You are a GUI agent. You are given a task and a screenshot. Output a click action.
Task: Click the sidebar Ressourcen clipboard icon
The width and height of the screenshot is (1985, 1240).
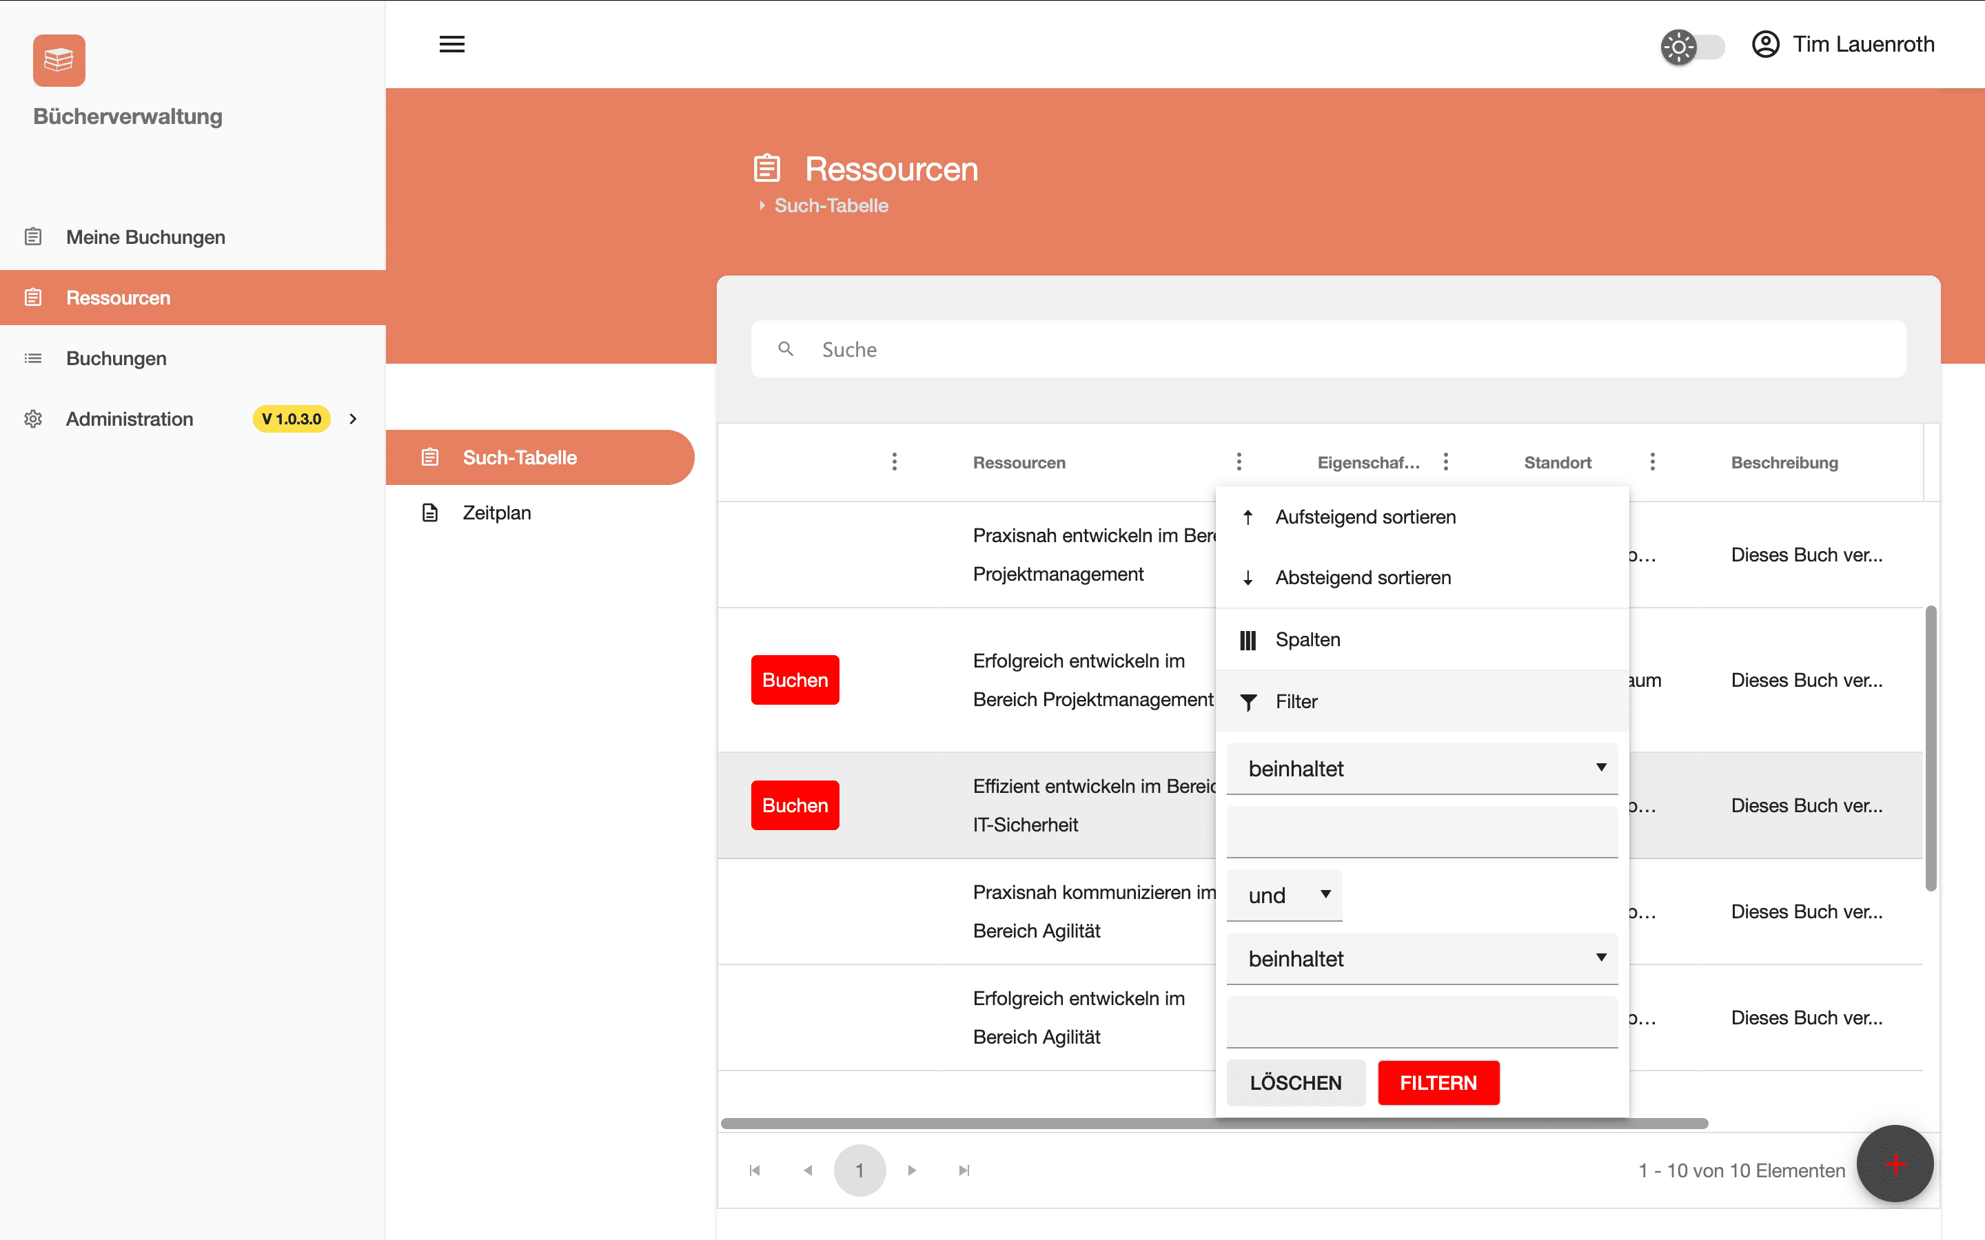point(33,298)
